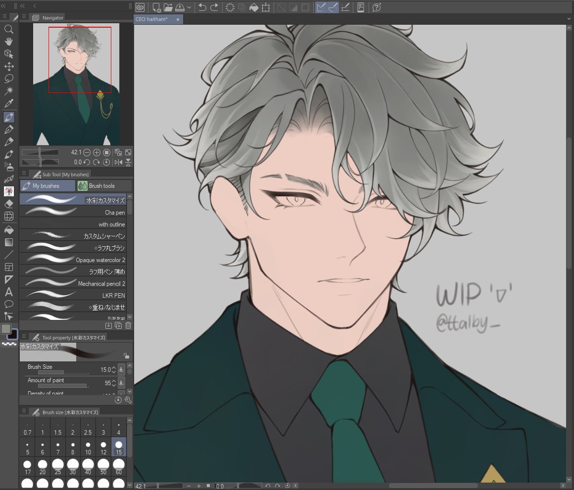The width and height of the screenshot is (574, 490).
Task: Select the Navigator panel tab
Action: (x=48, y=17)
